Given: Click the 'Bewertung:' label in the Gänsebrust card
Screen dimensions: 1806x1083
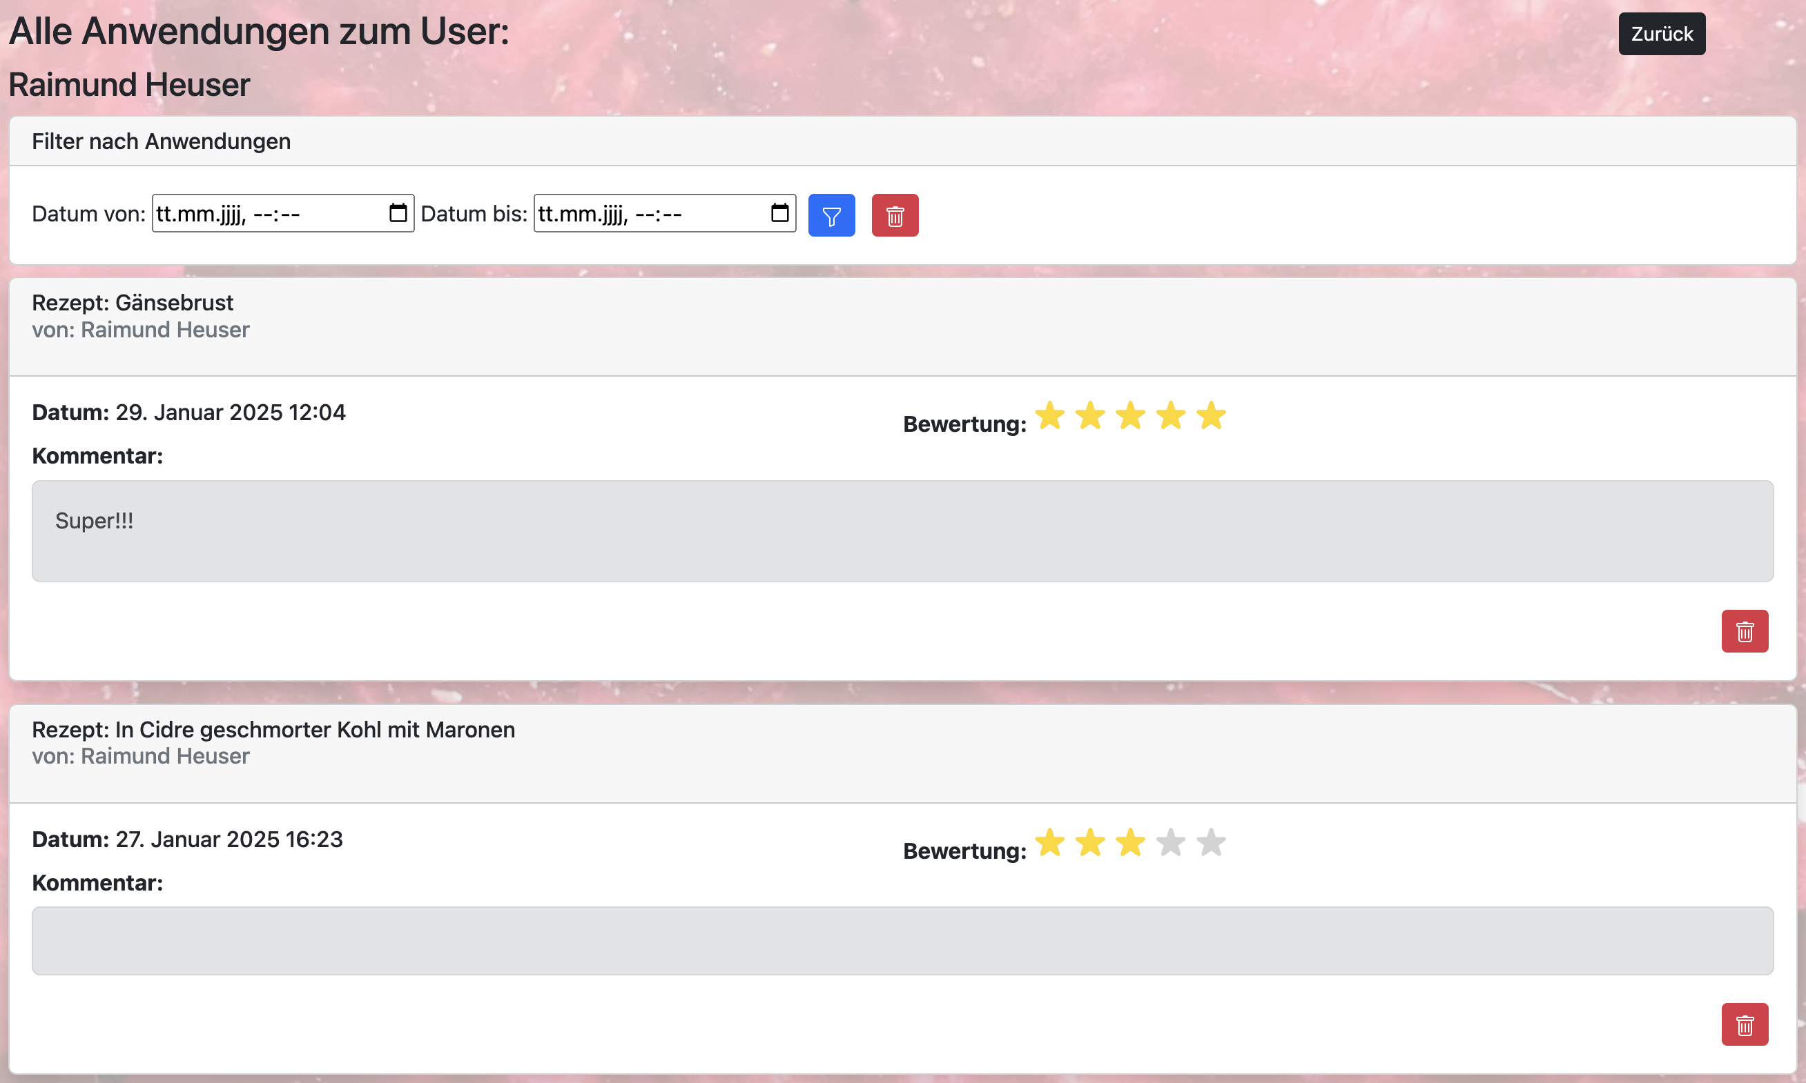Looking at the screenshot, I should (964, 424).
